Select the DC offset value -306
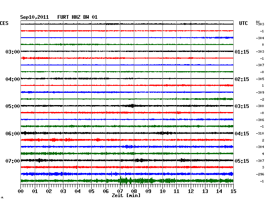 pyautogui.click(x=260, y=120)
